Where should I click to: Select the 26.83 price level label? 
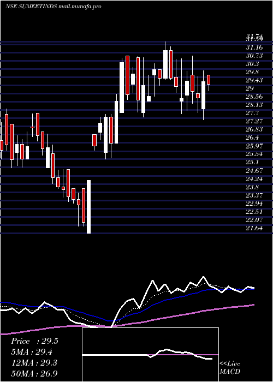(254, 130)
